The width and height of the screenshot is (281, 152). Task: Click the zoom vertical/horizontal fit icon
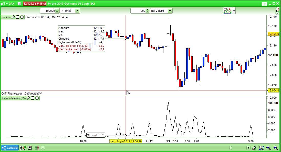261,148
